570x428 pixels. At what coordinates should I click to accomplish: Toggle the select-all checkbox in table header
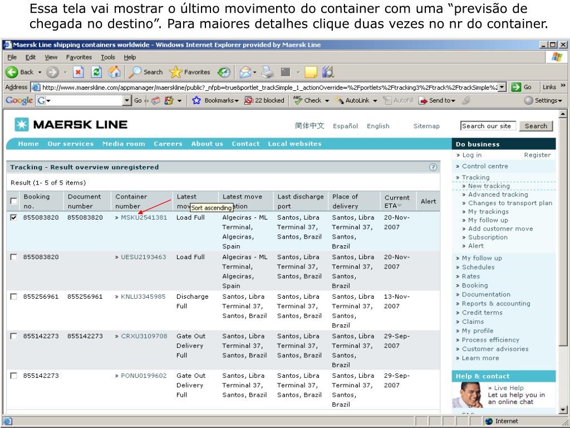pyautogui.click(x=14, y=201)
